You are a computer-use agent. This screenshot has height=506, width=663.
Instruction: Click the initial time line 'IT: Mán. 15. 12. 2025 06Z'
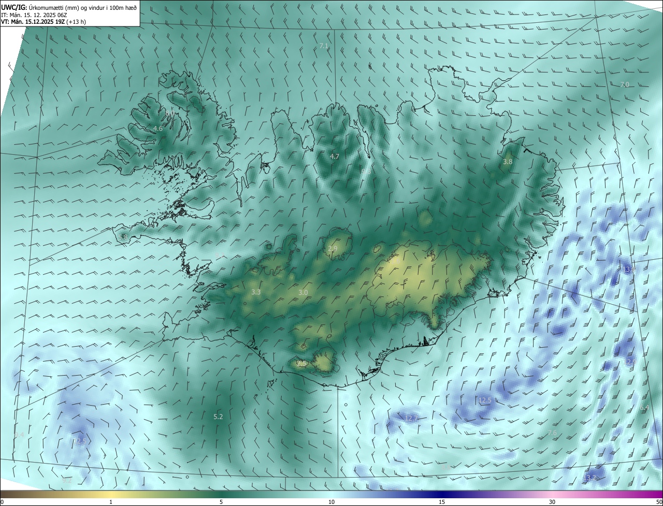34,15
